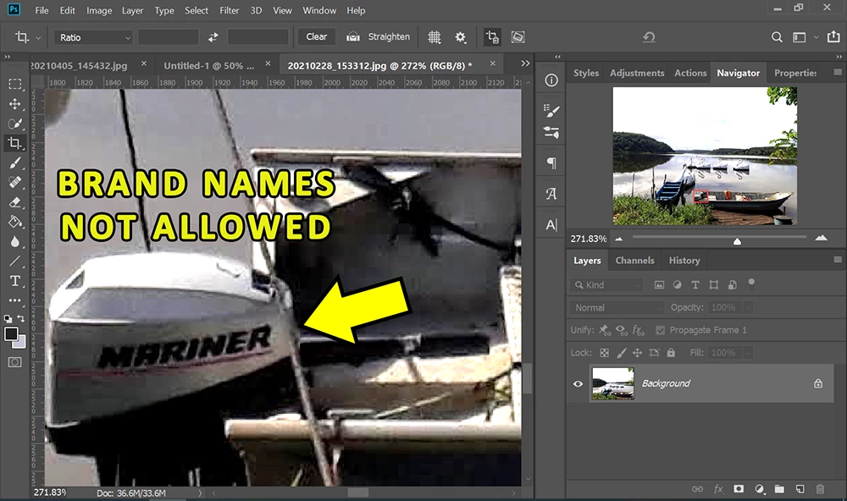Select the Eraser tool
The image size is (847, 501).
15,202
